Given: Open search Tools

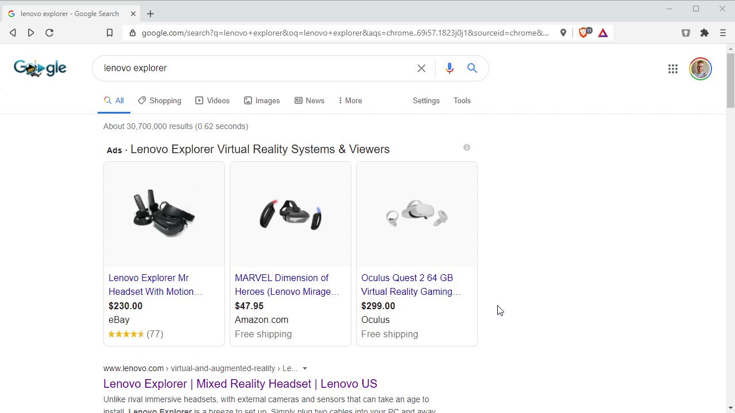Looking at the screenshot, I should [462, 100].
